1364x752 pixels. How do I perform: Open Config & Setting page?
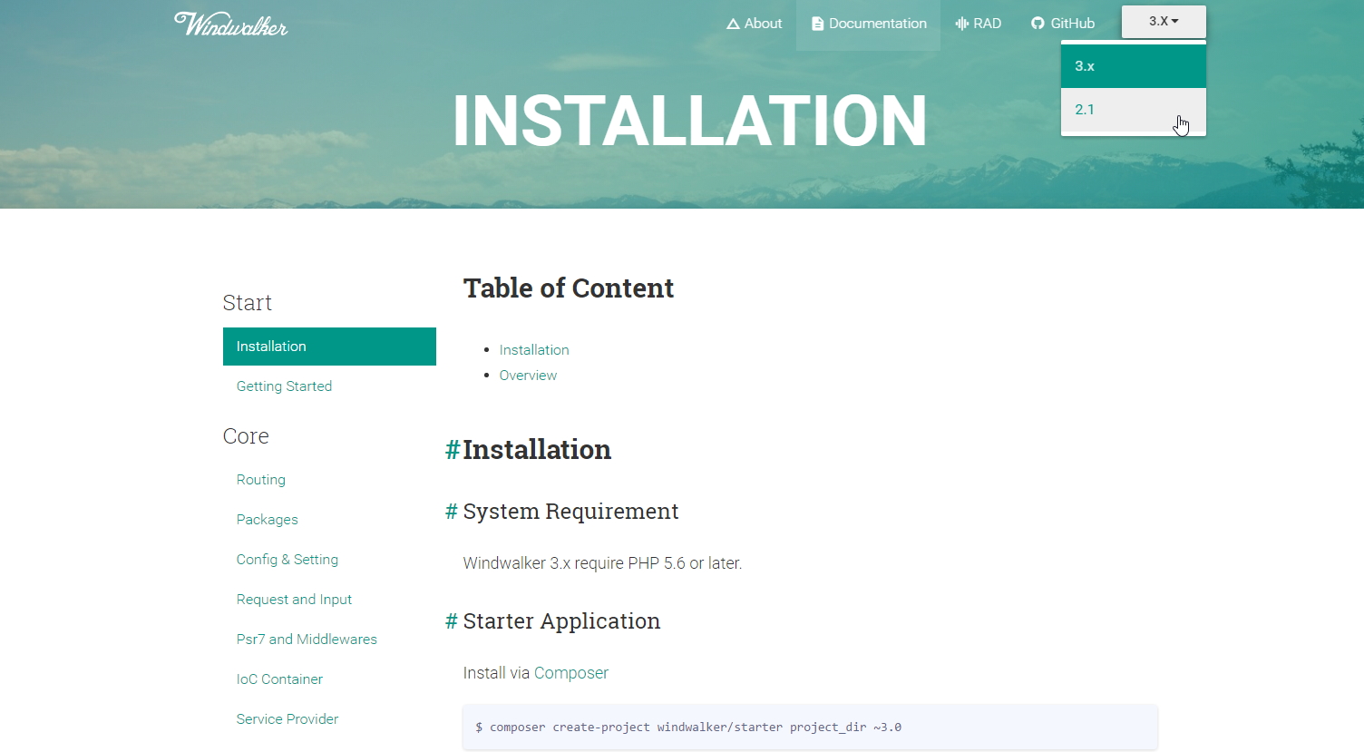pyautogui.click(x=287, y=560)
